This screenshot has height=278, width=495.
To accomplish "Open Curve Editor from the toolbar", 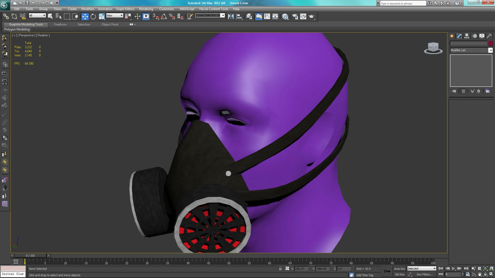I will [267, 16].
